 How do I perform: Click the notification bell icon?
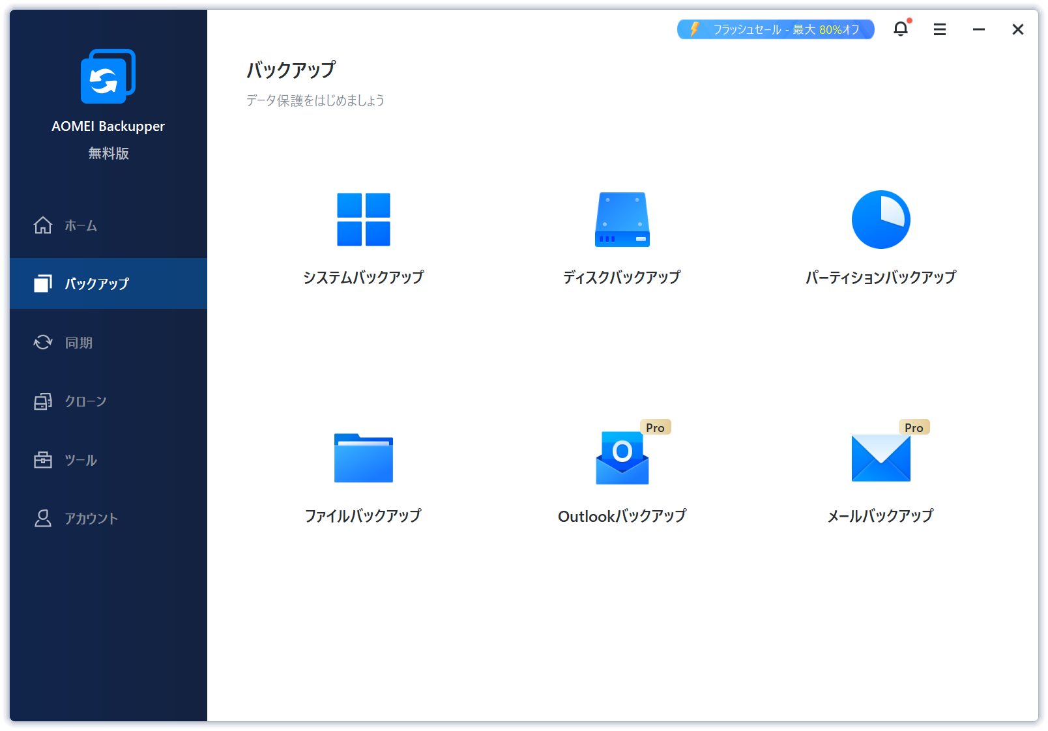[901, 29]
